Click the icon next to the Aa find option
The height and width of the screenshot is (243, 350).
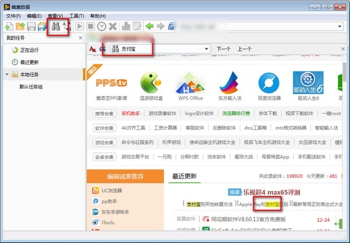pyautogui.click(x=102, y=49)
